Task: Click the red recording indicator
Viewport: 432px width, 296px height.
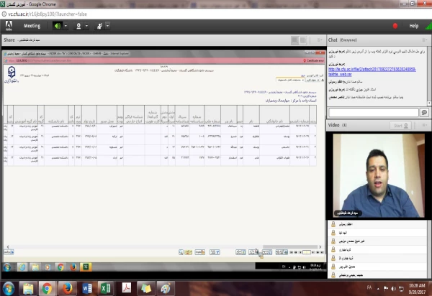Action: [395, 25]
